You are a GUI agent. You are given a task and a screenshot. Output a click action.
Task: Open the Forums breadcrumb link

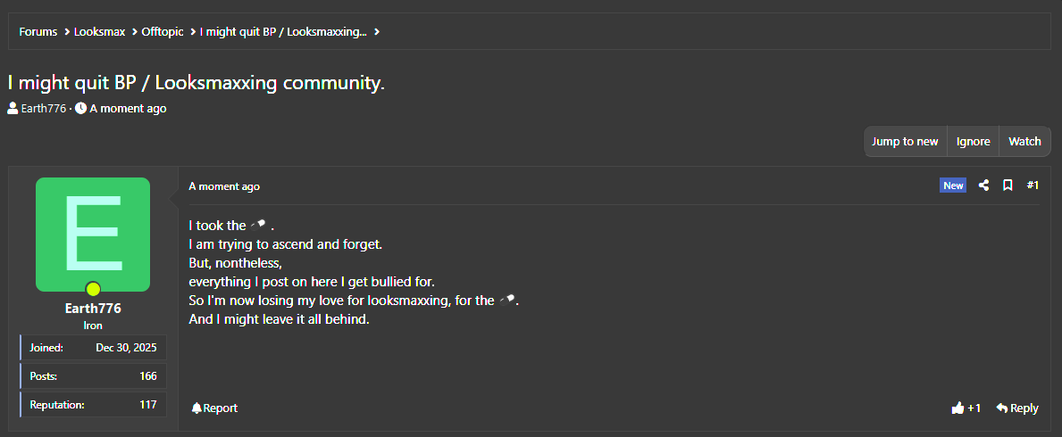[x=38, y=32]
